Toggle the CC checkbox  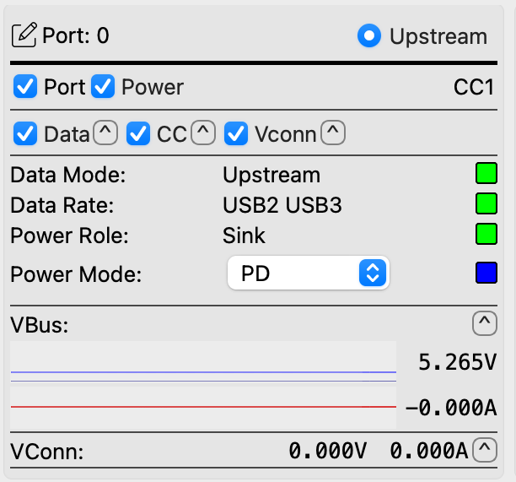(x=138, y=133)
